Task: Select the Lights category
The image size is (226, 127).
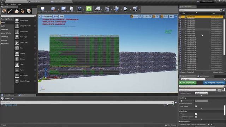Action: pyautogui.click(x=3, y=26)
